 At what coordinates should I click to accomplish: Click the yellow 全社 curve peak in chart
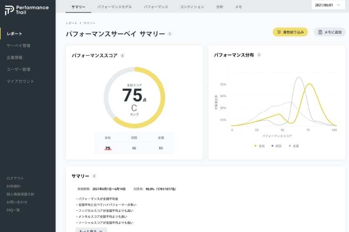(x=309, y=84)
